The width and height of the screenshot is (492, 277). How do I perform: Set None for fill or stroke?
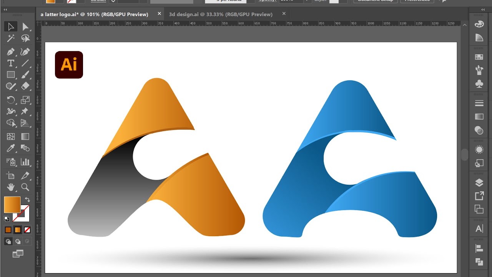point(27,230)
